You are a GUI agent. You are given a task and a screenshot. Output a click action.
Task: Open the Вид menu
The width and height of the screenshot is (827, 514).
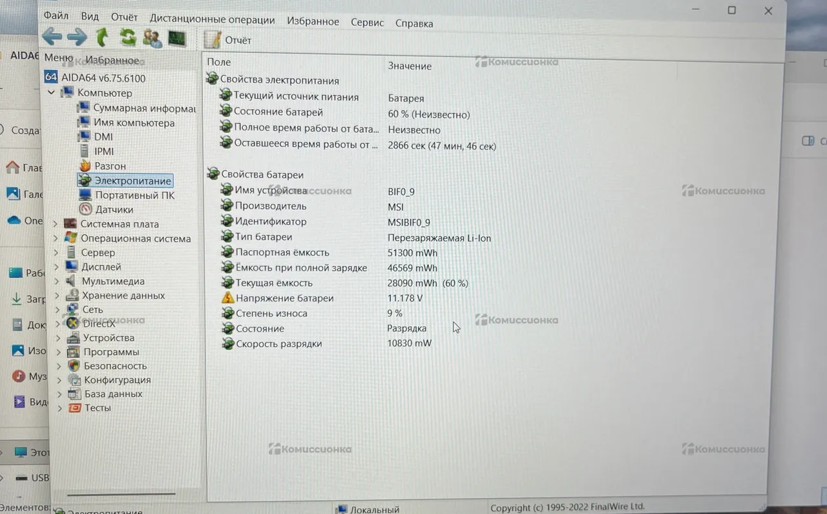pyautogui.click(x=90, y=16)
